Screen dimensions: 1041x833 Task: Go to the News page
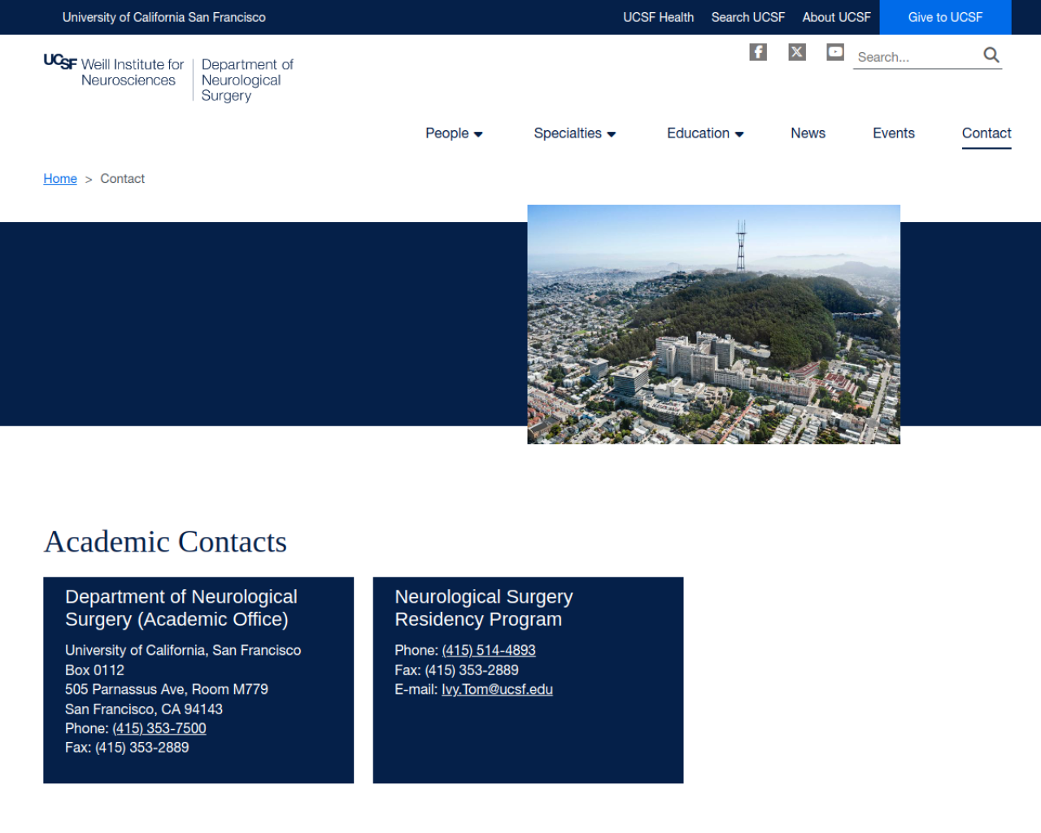(x=808, y=133)
